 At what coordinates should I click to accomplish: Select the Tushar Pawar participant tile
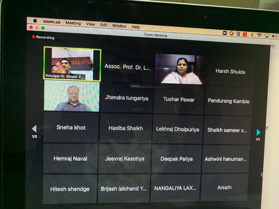tap(179, 99)
